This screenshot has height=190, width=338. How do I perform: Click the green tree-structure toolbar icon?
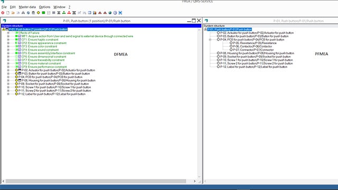(x=64, y=13)
